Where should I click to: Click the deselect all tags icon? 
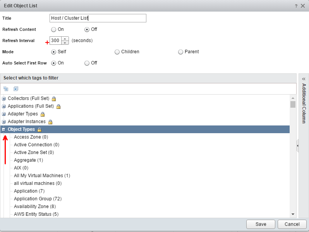tap(16, 89)
